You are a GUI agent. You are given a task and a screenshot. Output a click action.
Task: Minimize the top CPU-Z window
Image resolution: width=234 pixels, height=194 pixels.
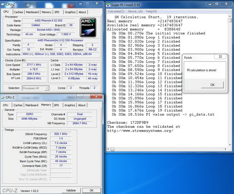coord(81,4)
